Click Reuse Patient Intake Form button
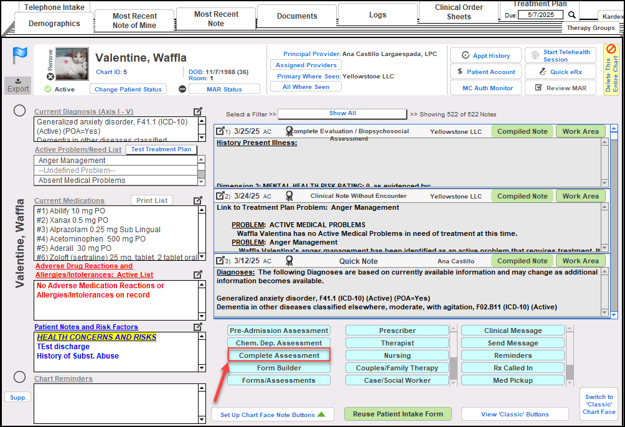The image size is (625, 427). 398,414
